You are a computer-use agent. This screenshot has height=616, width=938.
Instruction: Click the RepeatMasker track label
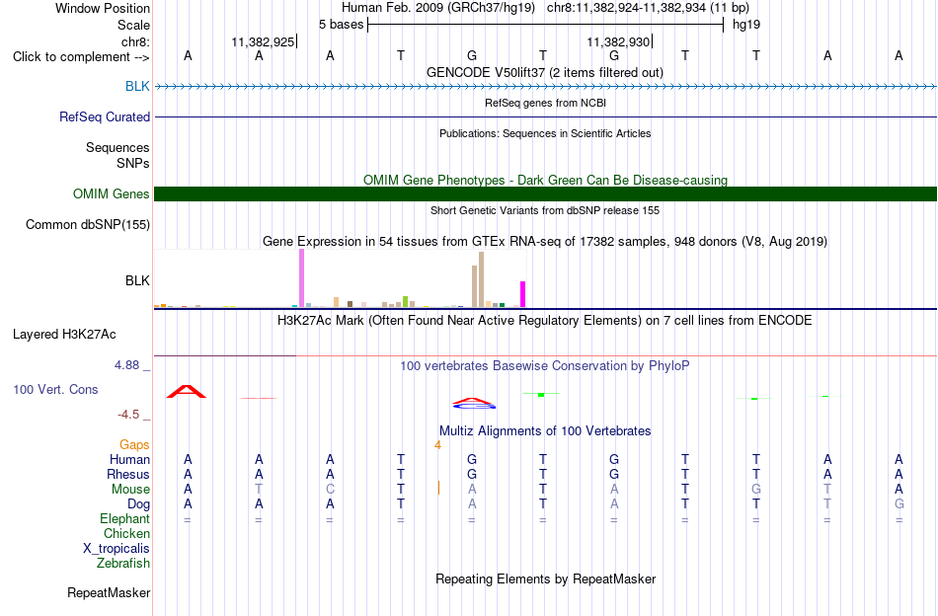[x=109, y=592]
